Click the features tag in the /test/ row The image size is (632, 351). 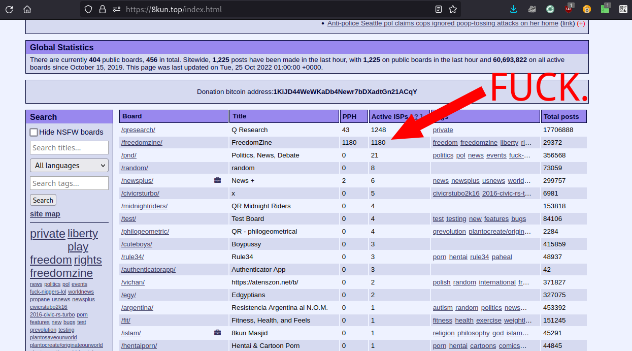pos(496,219)
